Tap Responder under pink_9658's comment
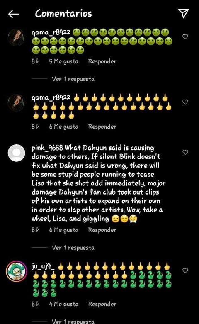Screen dimensions: 199x324 [x=102, y=230]
